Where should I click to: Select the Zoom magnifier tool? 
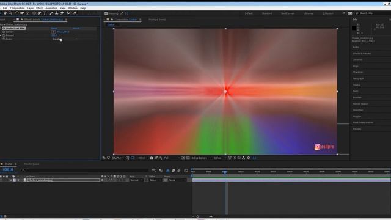point(10,13)
